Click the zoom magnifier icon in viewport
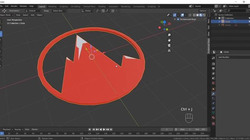Image resolution: width=250 pixels, height=140 pixels. [169, 35]
